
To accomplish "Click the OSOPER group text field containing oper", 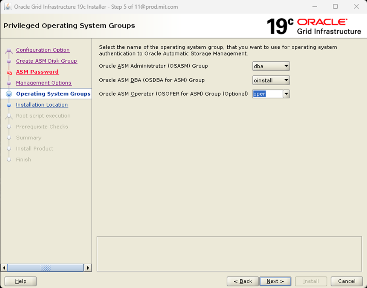I will click(x=268, y=94).
